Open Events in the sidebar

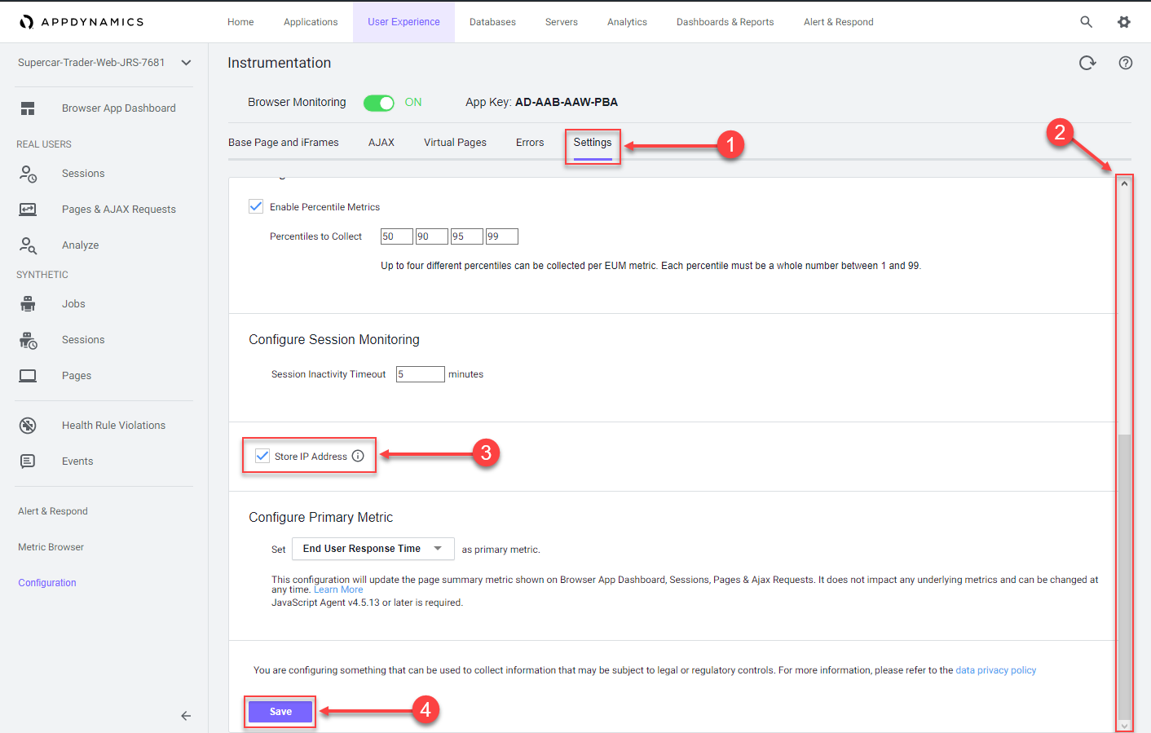coord(77,461)
